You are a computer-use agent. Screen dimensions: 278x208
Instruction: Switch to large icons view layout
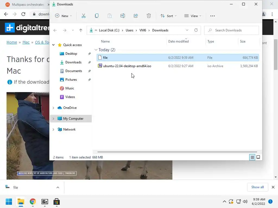tap(258, 157)
